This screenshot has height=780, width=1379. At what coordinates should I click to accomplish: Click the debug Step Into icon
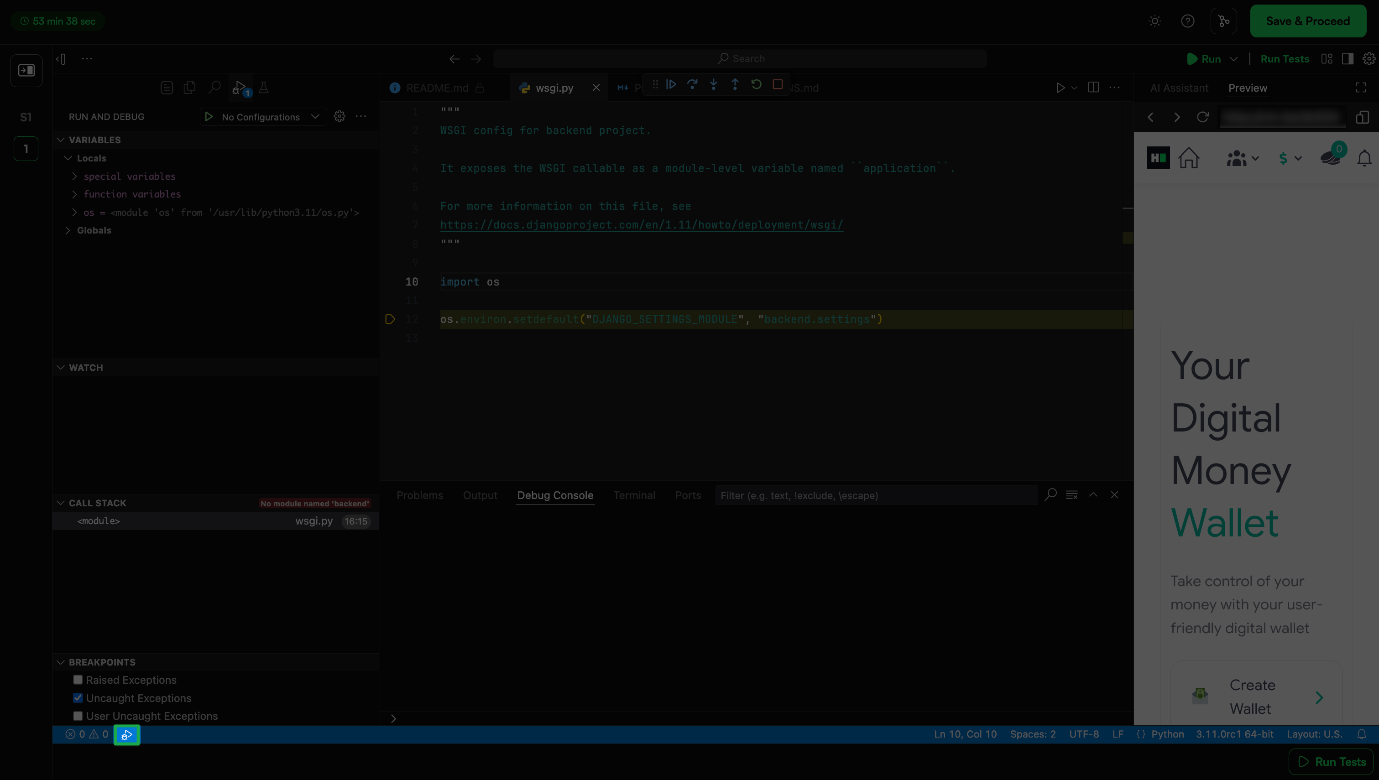pos(714,85)
